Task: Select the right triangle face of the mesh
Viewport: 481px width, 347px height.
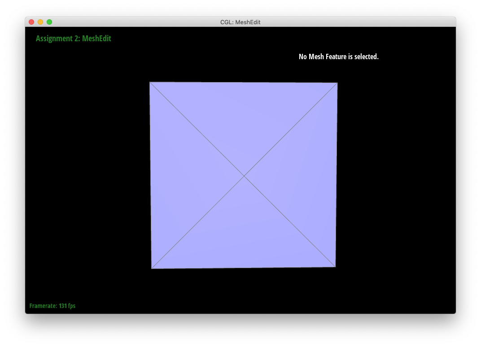Action: click(305, 175)
